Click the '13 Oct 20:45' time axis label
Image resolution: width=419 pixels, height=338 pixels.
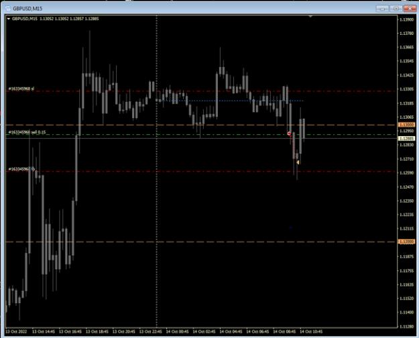coord(124,331)
